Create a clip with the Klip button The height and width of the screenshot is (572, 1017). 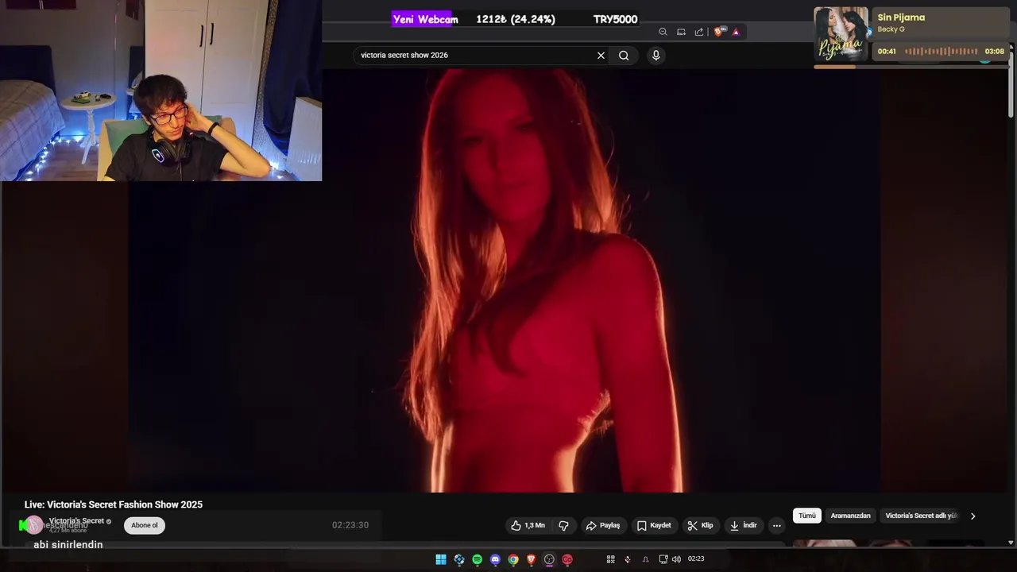pos(700,525)
